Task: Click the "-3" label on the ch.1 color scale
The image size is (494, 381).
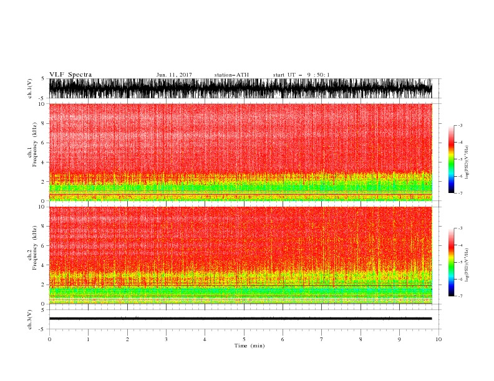Action: tap(460, 125)
